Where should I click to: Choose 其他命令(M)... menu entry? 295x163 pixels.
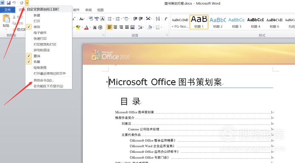[x=49, y=80]
